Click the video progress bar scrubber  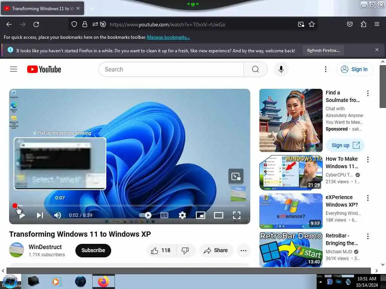pos(15,205)
